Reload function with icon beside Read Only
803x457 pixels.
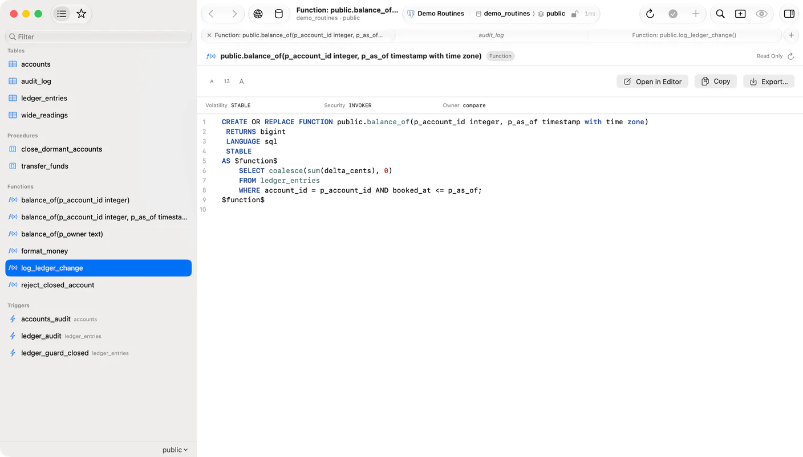point(790,56)
